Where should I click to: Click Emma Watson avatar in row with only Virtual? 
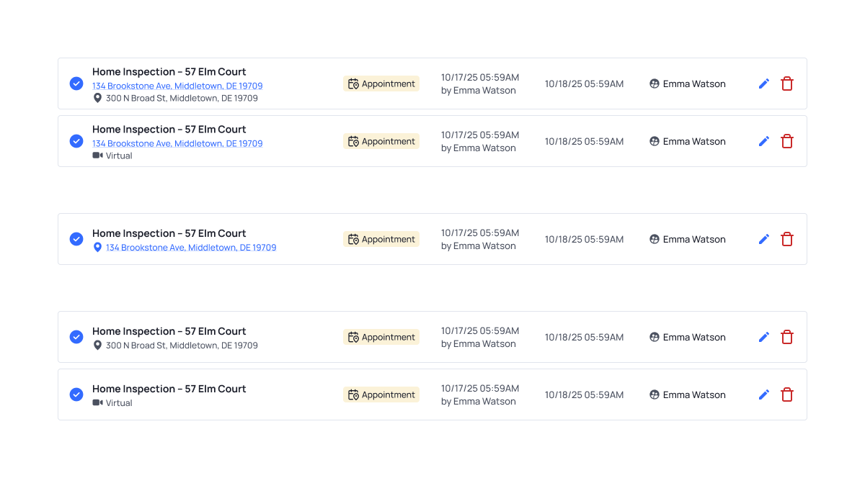(655, 394)
